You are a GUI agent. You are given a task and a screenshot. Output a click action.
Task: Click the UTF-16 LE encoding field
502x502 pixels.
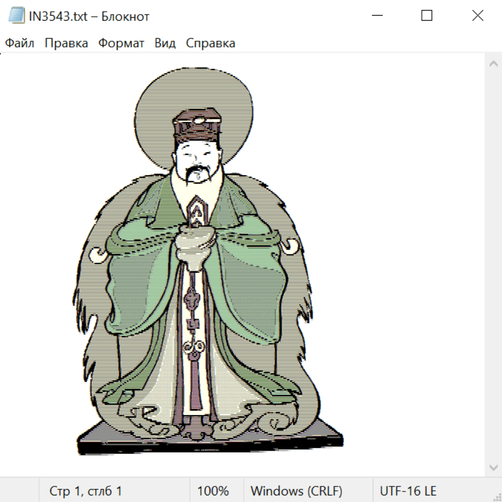click(x=408, y=491)
